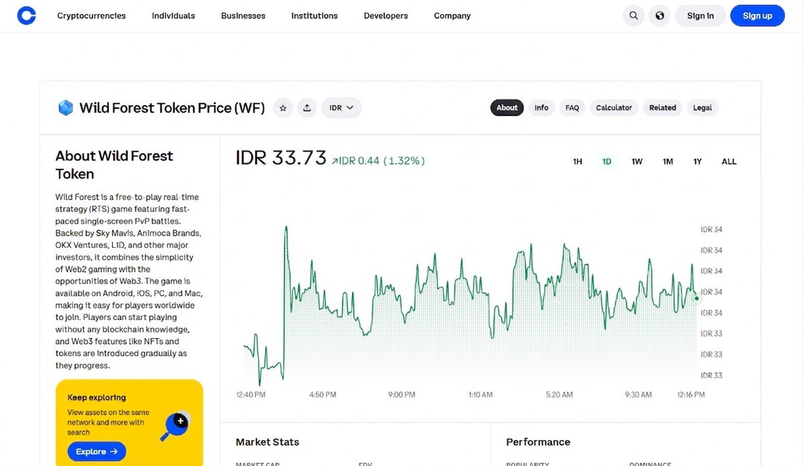Image resolution: width=803 pixels, height=466 pixels.
Task: Click the IDR 0.44 (1.32%) change text
Action: pyautogui.click(x=378, y=161)
